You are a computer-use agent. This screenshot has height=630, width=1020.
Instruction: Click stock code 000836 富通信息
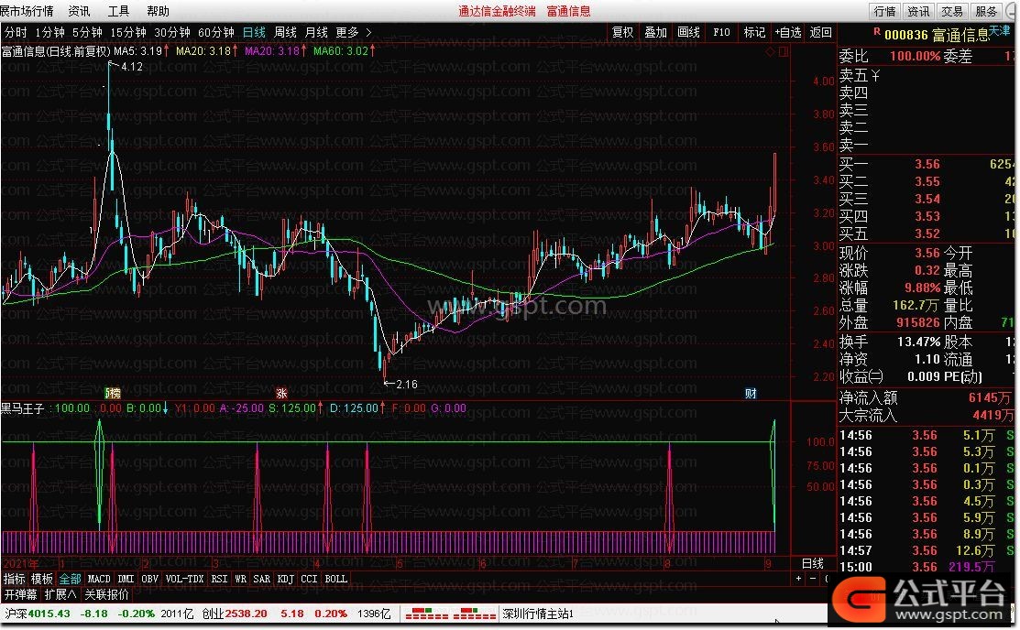click(936, 35)
